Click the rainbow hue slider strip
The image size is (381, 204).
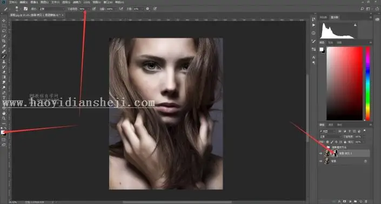tap(368, 84)
